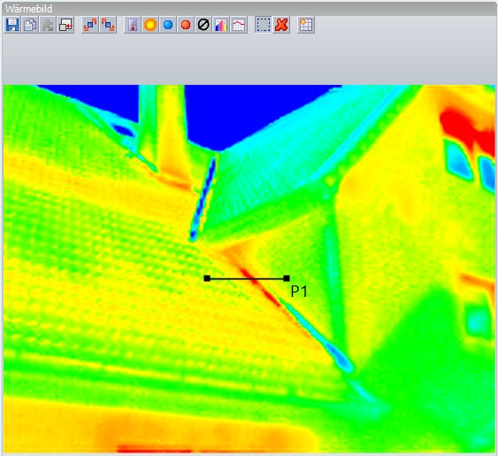
Task: Save the thermal image with floppy icon
Action: point(12,25)
